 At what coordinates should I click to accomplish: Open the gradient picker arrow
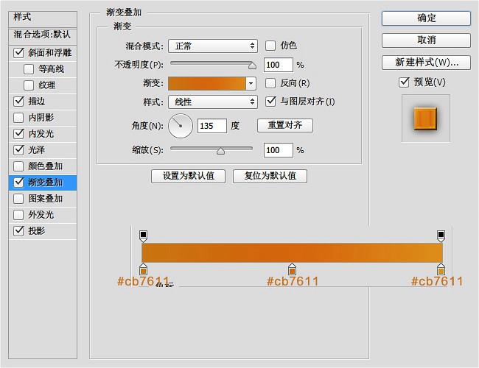point(251,83)
